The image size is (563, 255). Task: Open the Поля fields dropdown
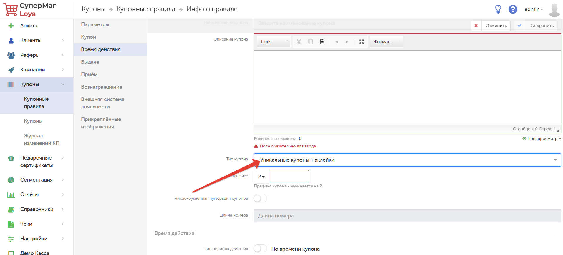tap(274, 42)
